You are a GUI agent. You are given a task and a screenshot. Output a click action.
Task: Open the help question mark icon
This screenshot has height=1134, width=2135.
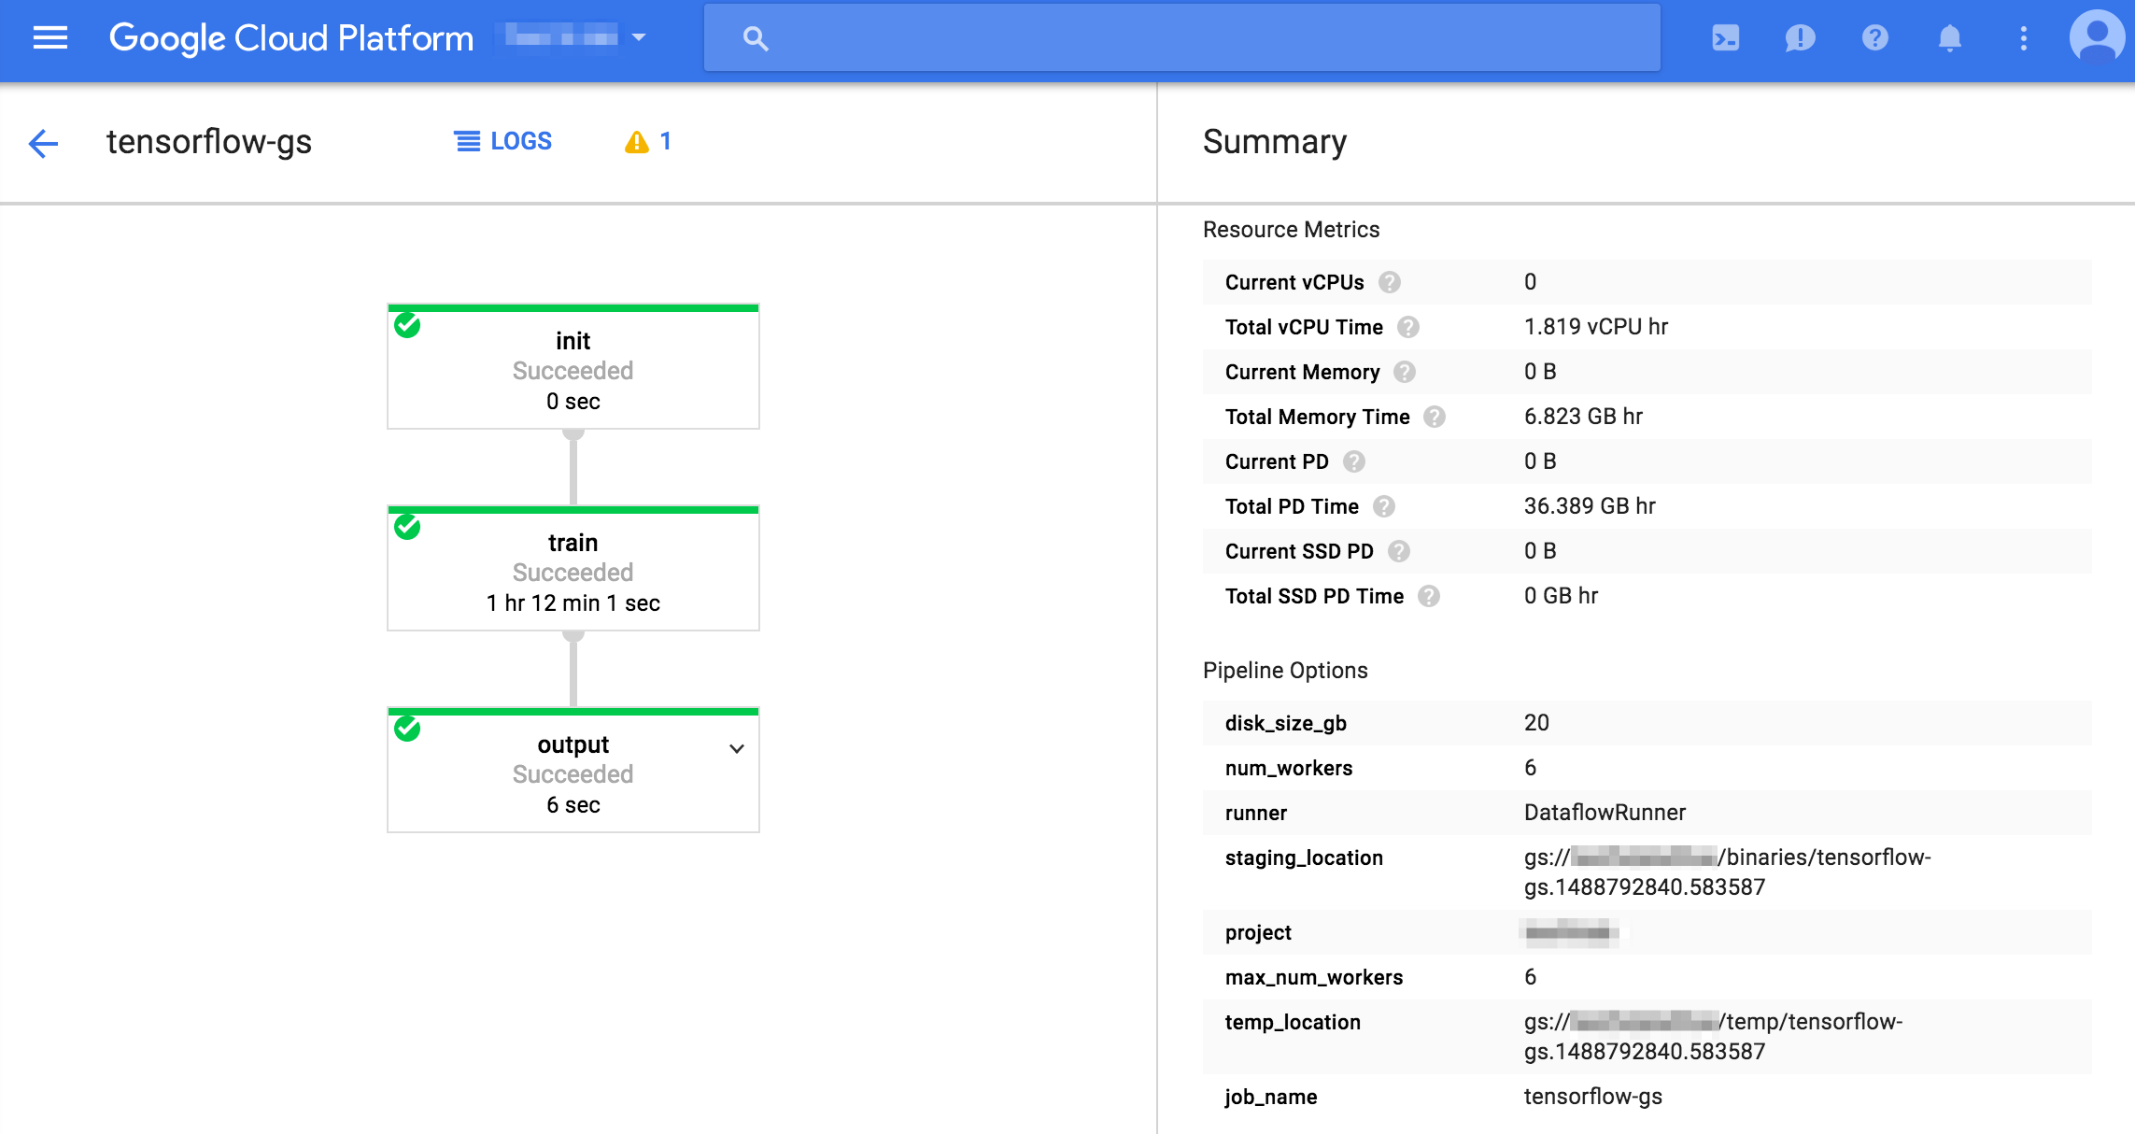pyautogui.click(x=1874, y=38)
